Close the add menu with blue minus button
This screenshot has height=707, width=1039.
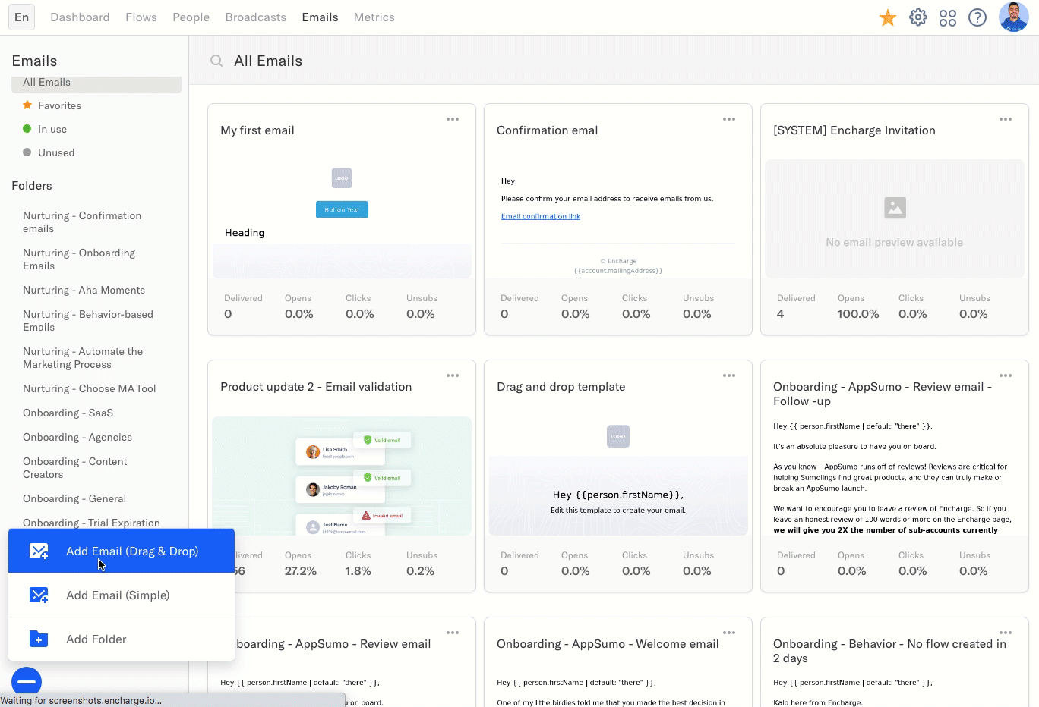27,681
